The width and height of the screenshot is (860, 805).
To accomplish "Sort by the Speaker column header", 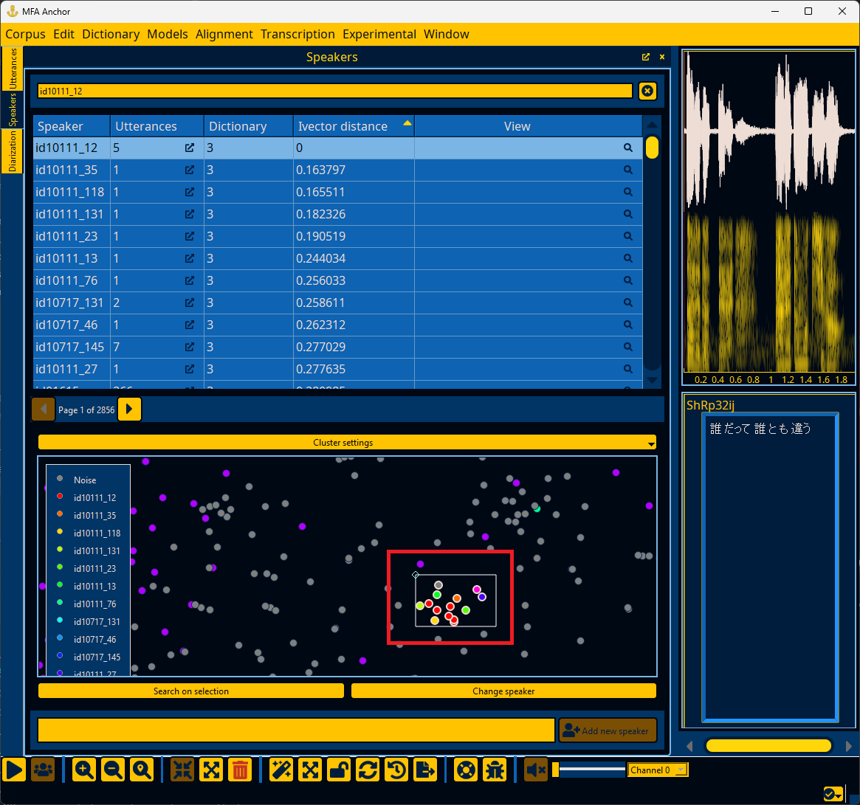I will point(72,126).
